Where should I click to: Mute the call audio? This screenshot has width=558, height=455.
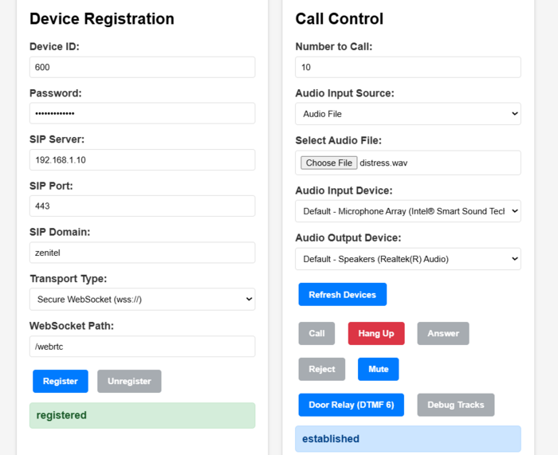tap(379, 369)
